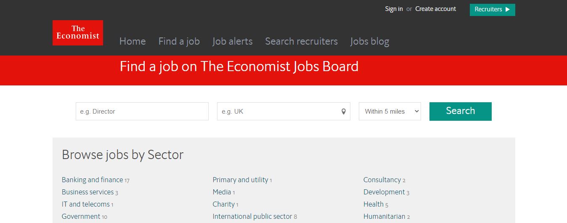Focus the location input field
Viewport: 567px width, 223px height.
pyautogui.click(x=280, y=111)
